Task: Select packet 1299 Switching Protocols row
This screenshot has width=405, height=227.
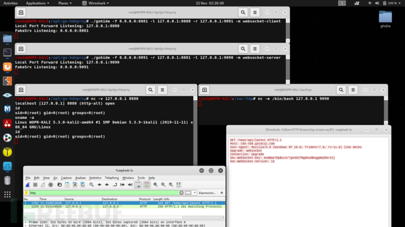Action: pos(124,207)
